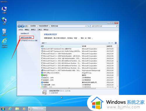Open Control Panel Home link in sidebar
146x111 pixels.
click(x=25, y=34)
